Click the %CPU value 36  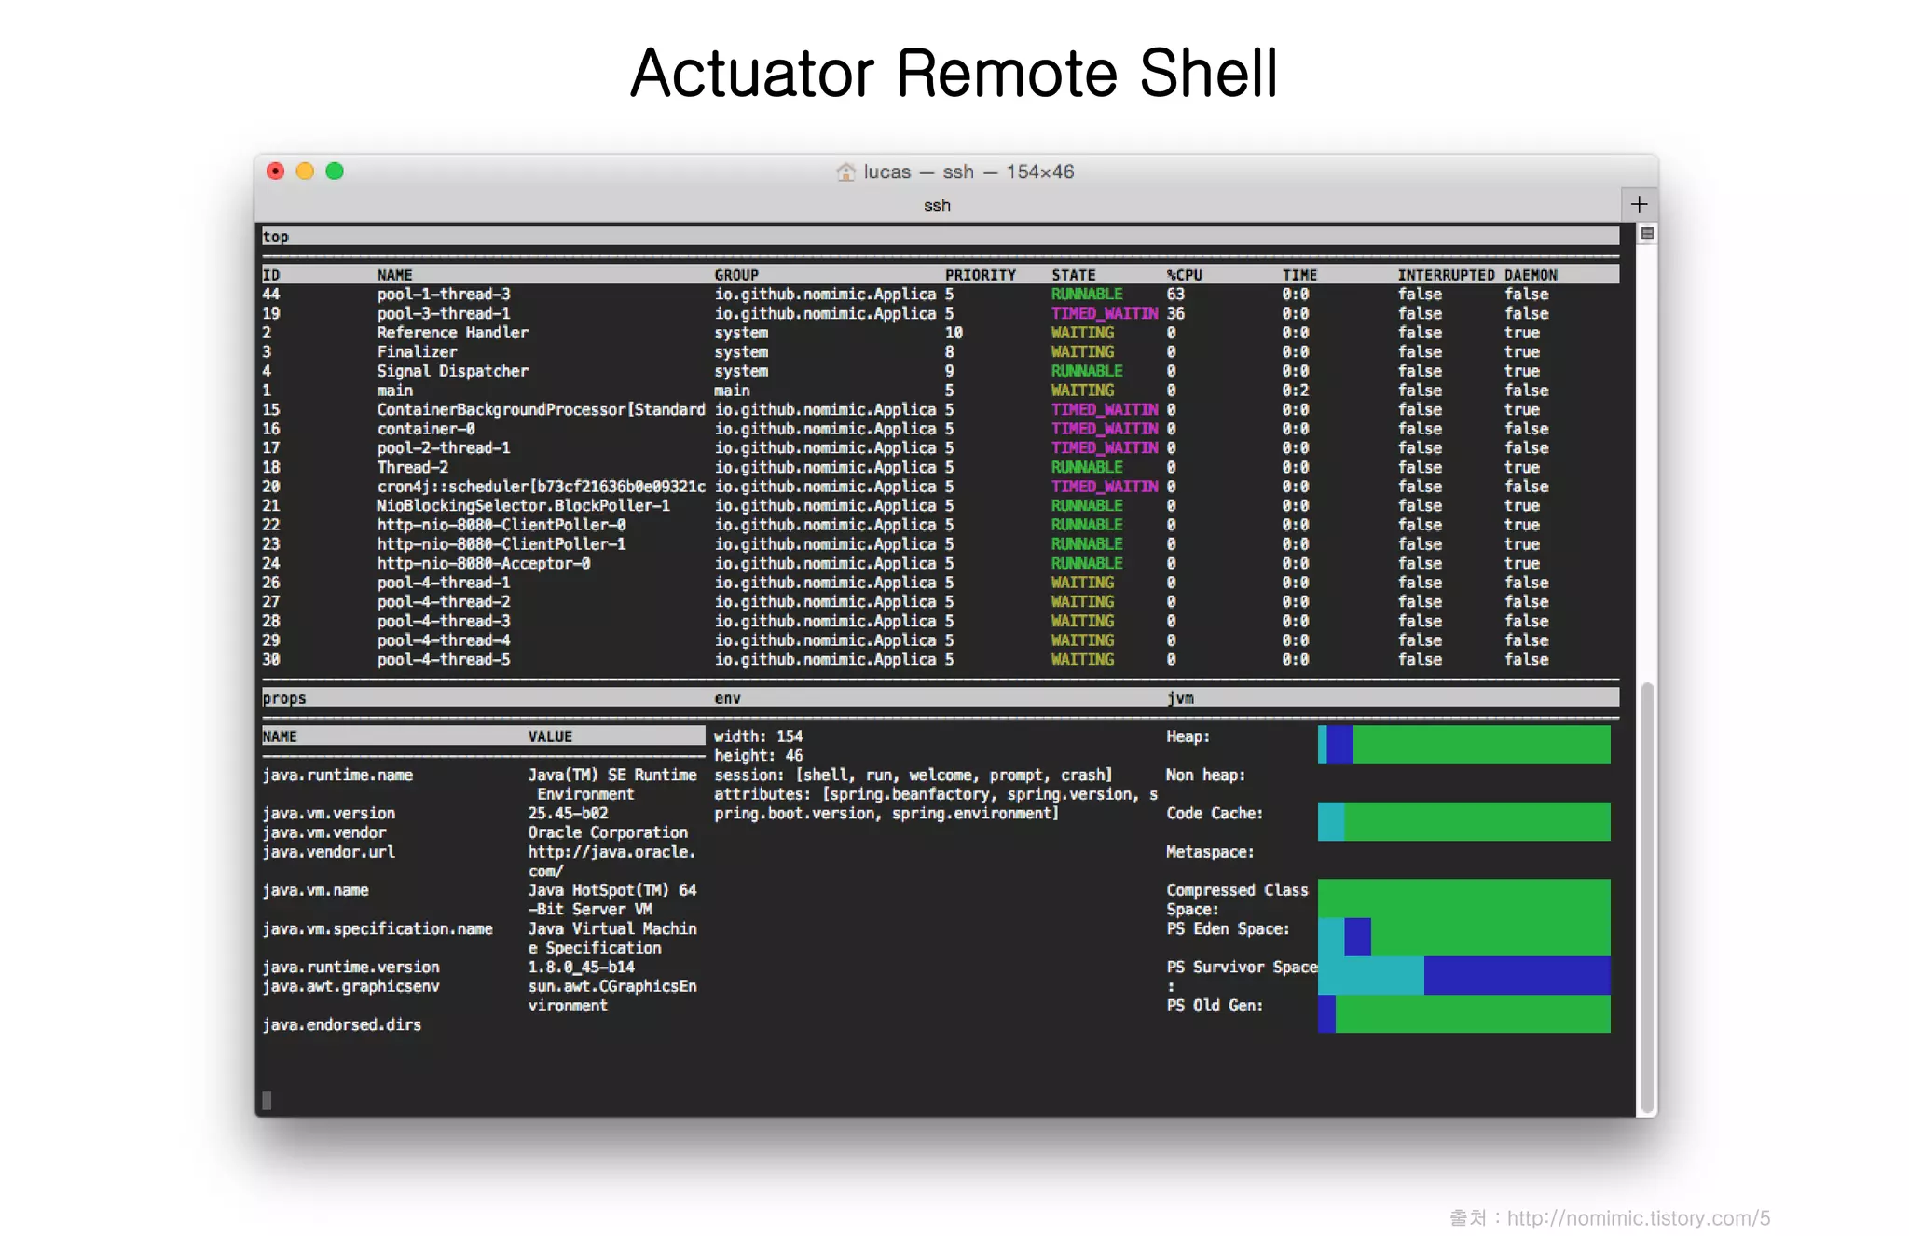1175,313
